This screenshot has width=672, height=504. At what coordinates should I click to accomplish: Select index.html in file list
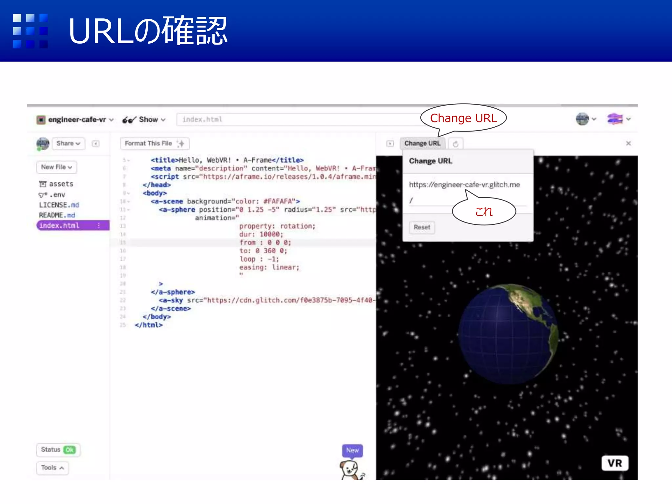pos(73,225)
